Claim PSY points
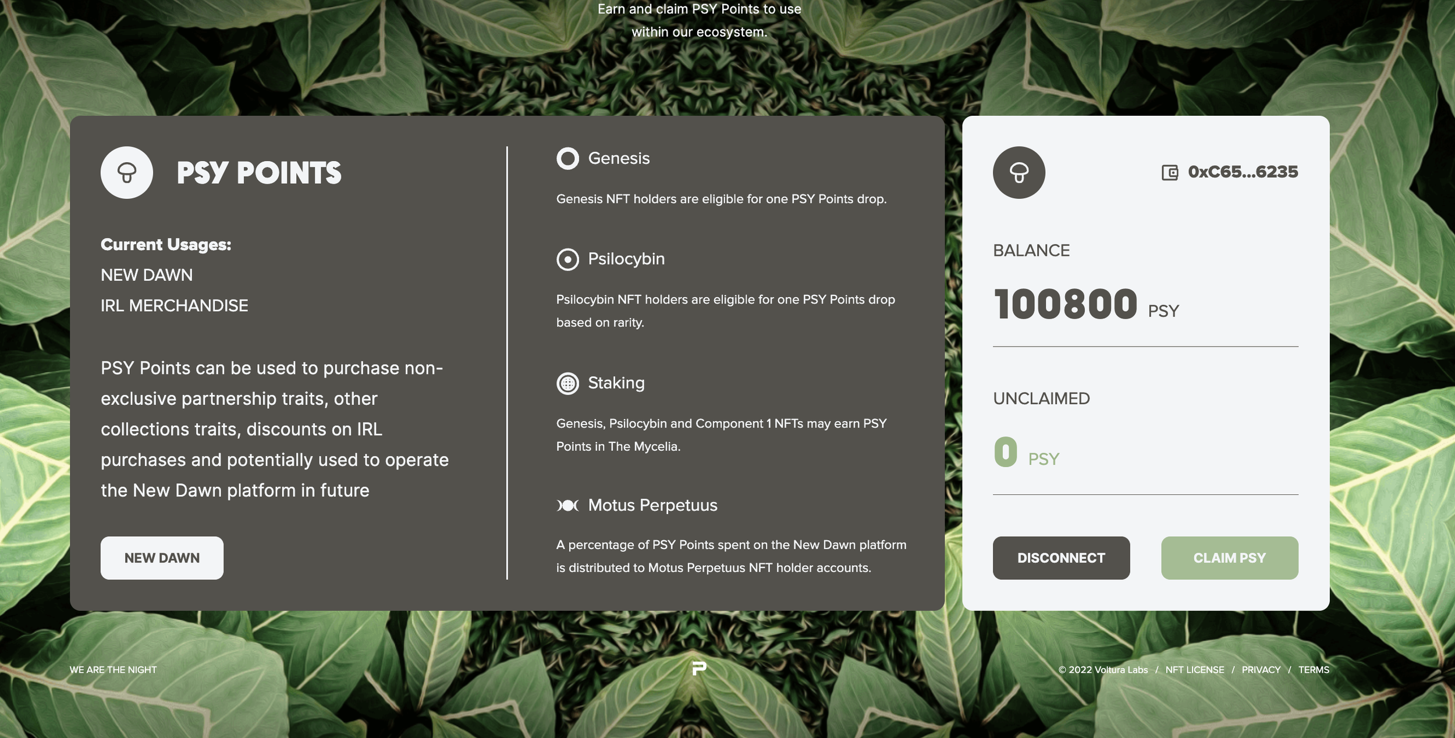 1229,558
